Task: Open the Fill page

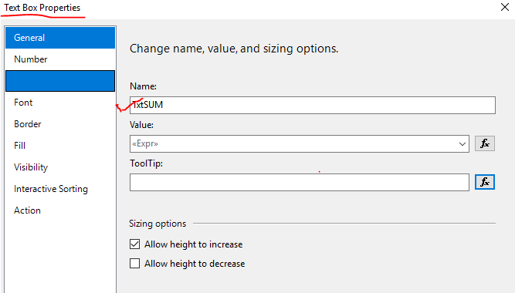Action: click(x=60, y=146)
